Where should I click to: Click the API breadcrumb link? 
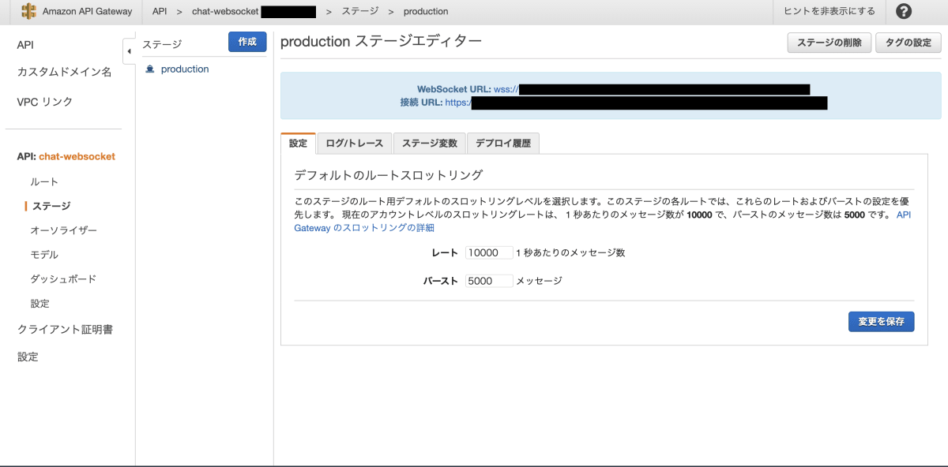tap(160, 11)
